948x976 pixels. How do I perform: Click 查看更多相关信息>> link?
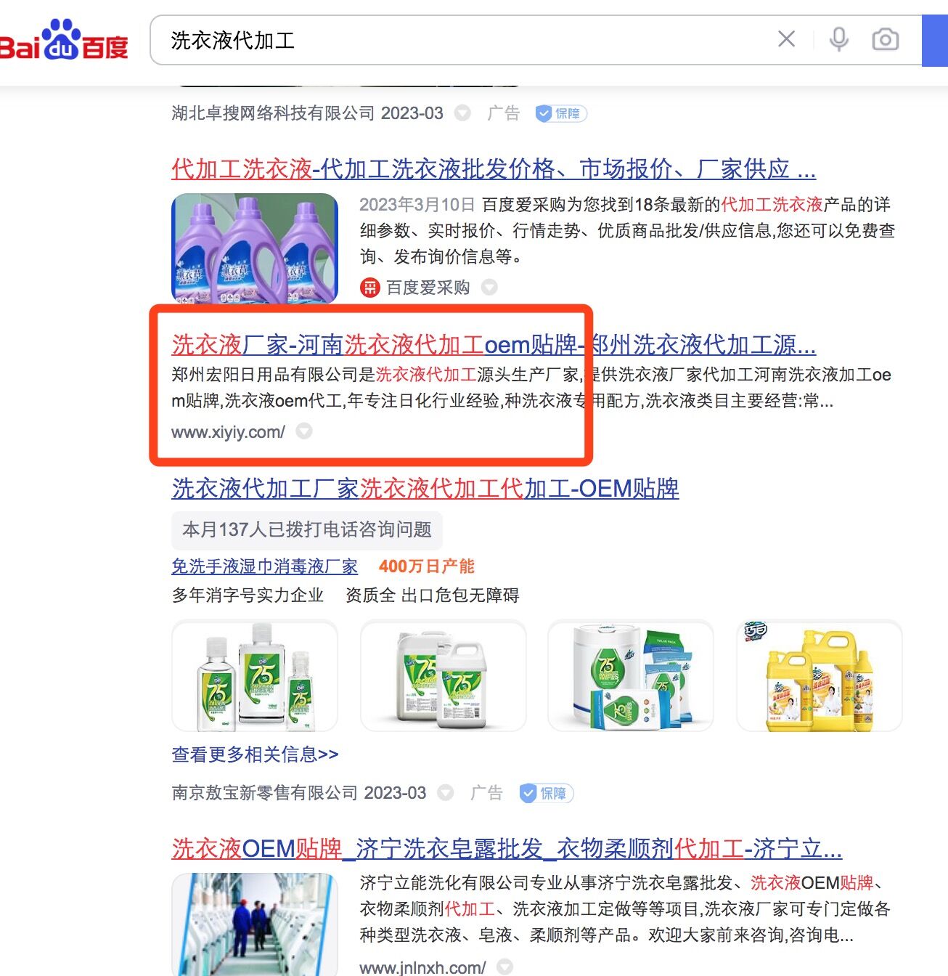coord(255,755)
